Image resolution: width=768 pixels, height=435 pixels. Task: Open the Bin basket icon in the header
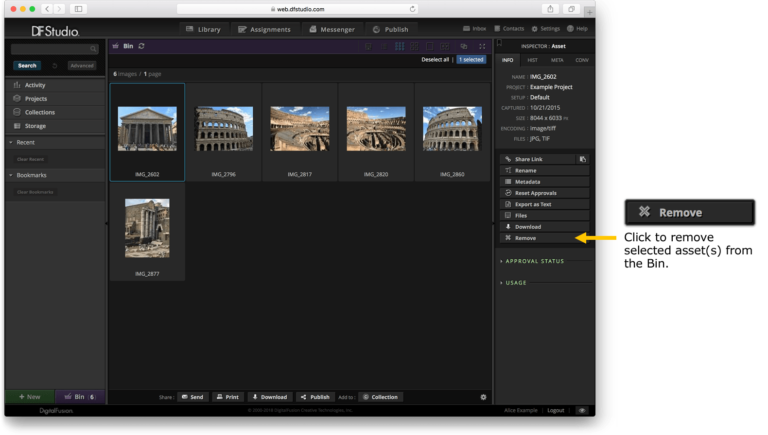[x=116, y=46]
